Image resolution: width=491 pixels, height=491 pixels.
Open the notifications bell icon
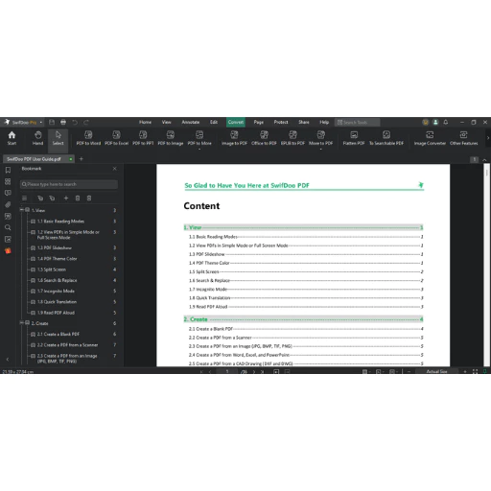pyautogui.click(x=446, y=122)
